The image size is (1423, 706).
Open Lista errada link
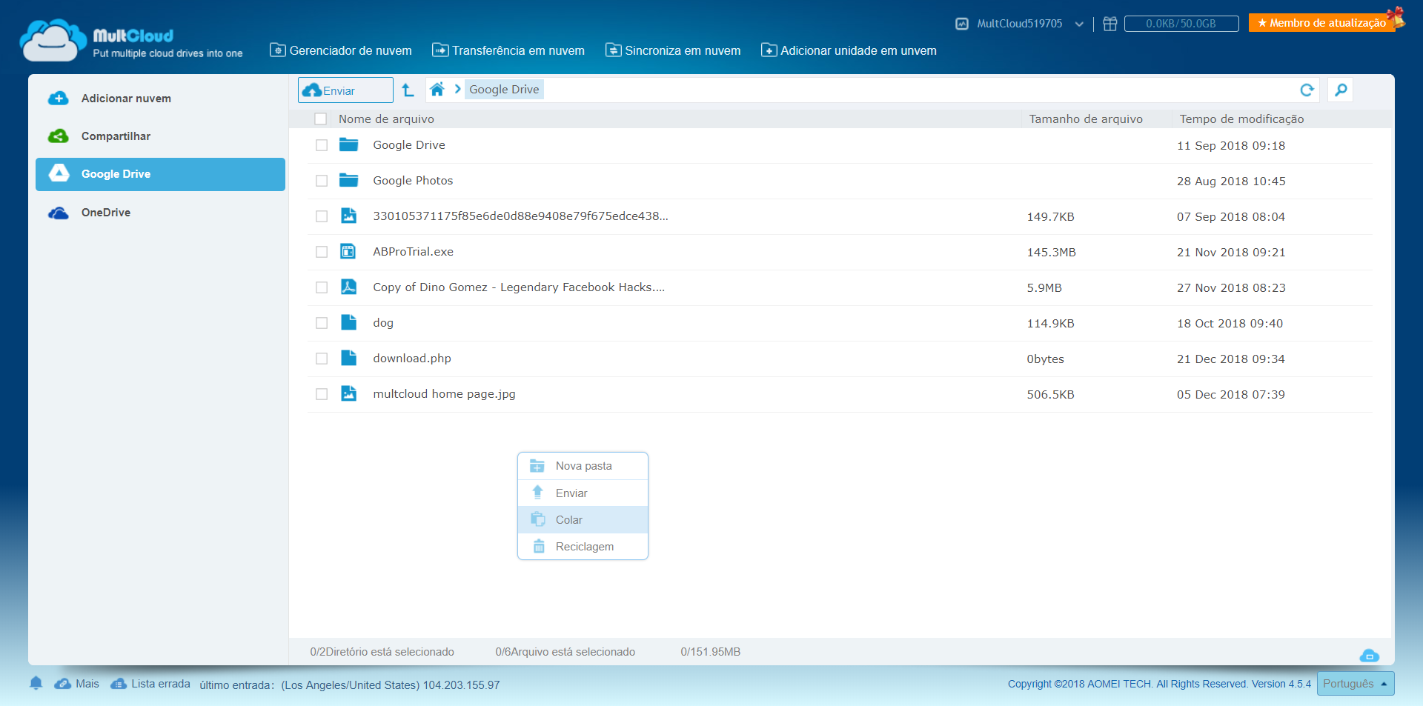pos(161,684)
